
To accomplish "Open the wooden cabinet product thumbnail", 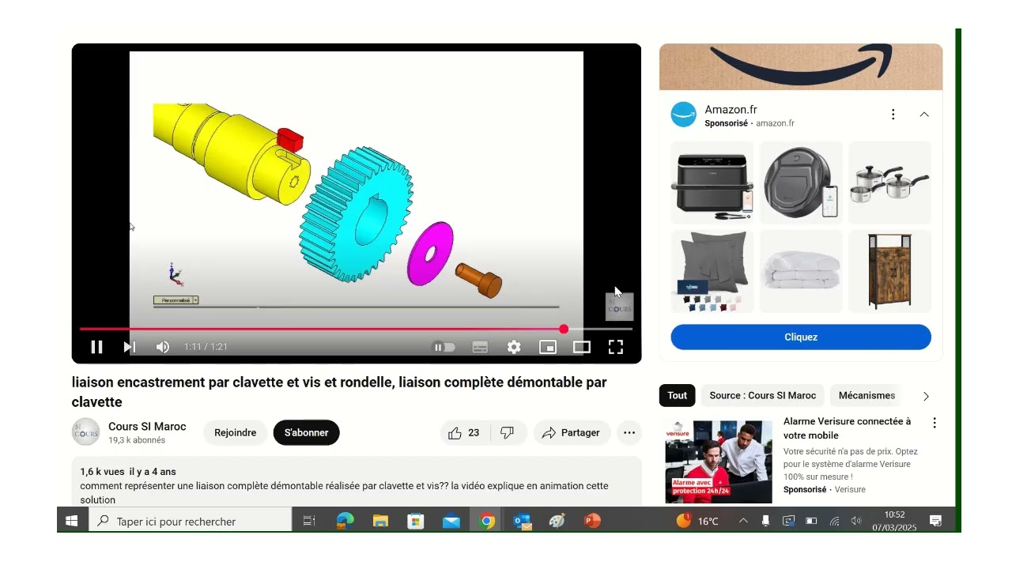I will 889,271.
